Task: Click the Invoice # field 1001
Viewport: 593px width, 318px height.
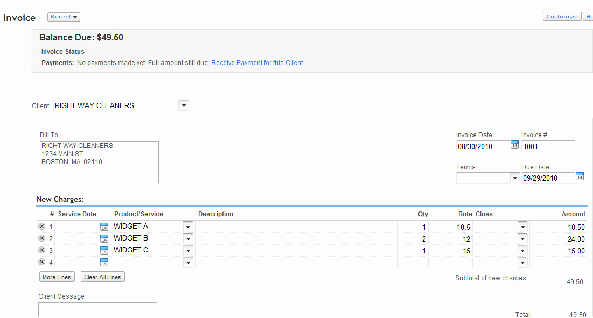Action: pos(548,146)
